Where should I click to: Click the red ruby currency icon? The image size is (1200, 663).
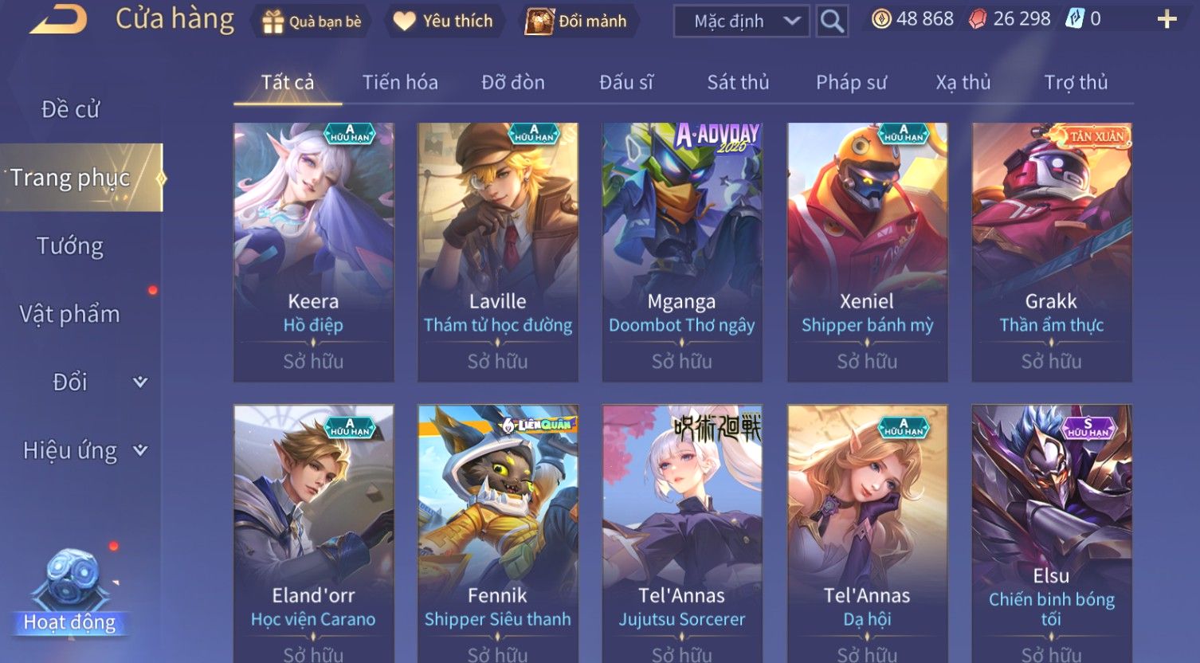pos(978,19)
